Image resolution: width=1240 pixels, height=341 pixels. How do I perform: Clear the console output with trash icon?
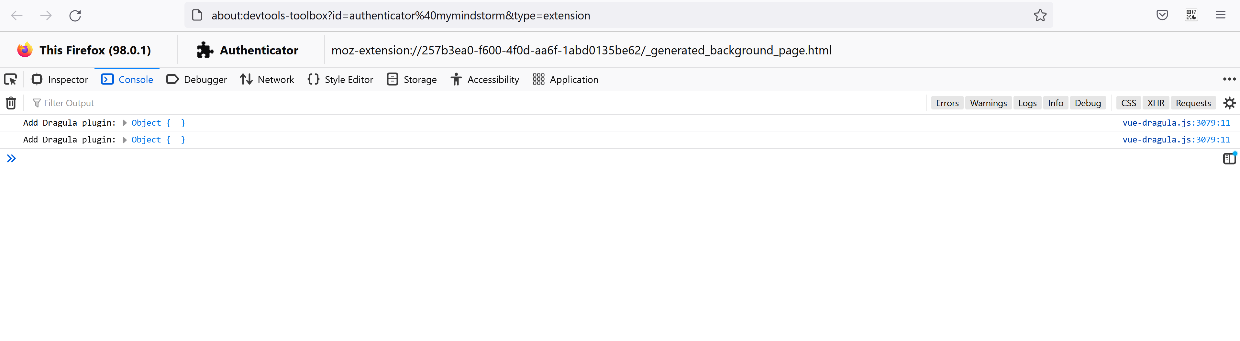pos(11,103)
